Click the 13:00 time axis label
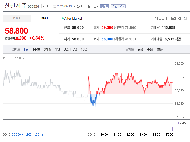This screenshot has width=190, height=142. (143, 134)
